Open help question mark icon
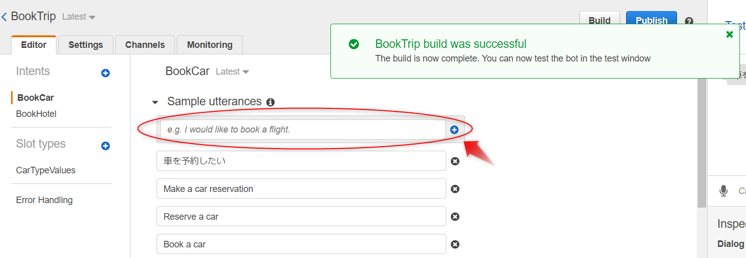The width and height of the screenshot is (746, 258). pyautogui.click(x=689, y=21)
